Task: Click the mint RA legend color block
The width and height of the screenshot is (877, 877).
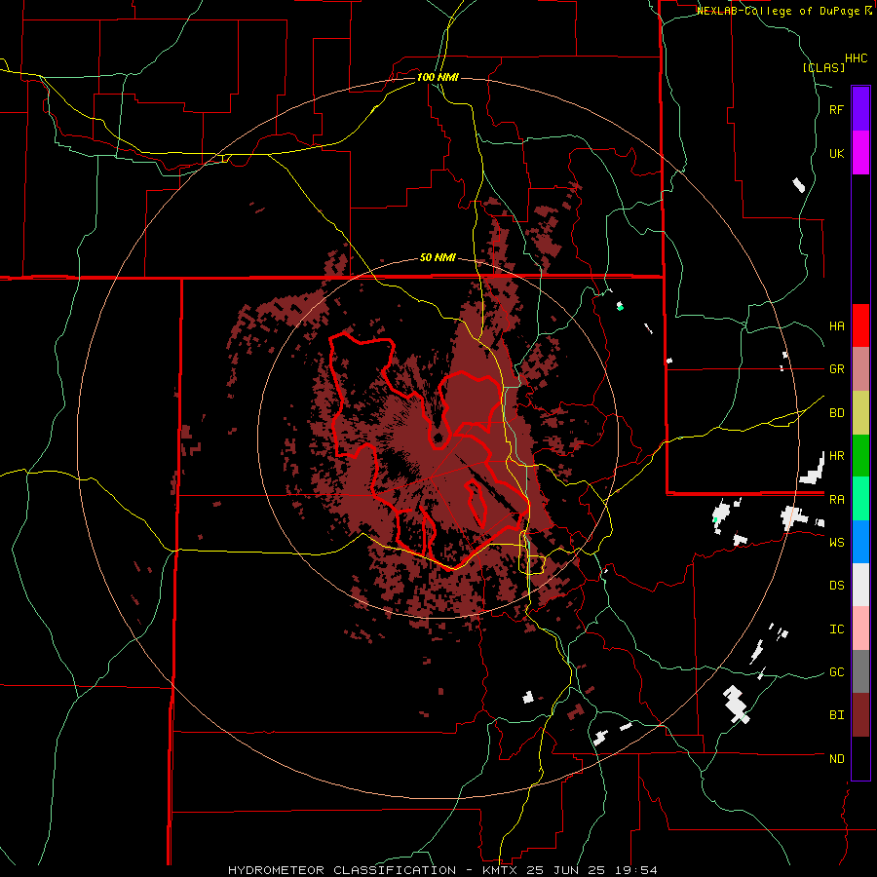Action: click(x=860, y=499)
